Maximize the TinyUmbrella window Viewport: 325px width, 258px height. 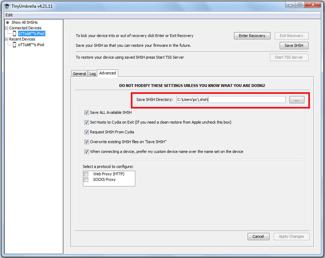(x=300, y=5)
